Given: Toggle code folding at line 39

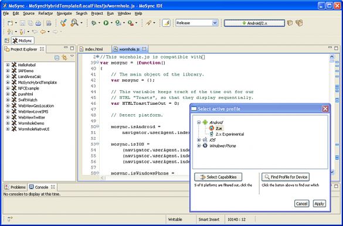Looking at the screenshot, I should tap(97, 62).
